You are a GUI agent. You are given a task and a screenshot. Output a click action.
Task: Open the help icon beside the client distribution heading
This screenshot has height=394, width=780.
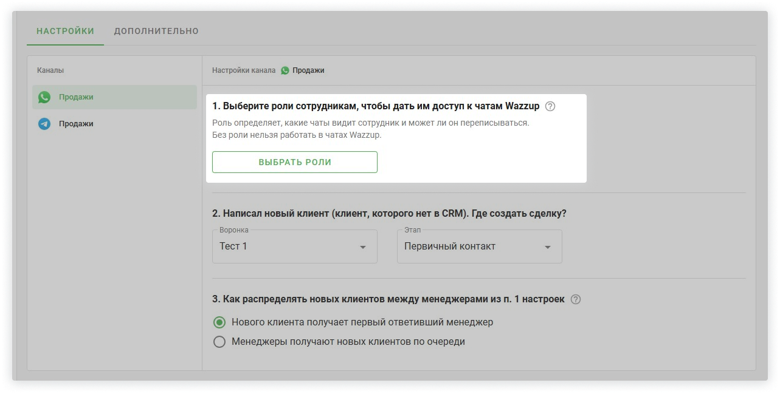tap(576, 299)
